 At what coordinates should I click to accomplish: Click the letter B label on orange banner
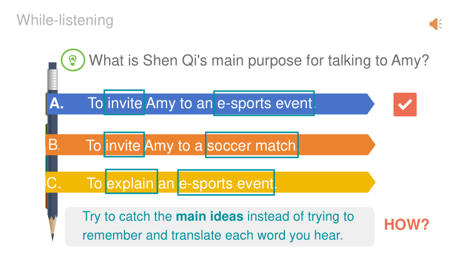54,145
